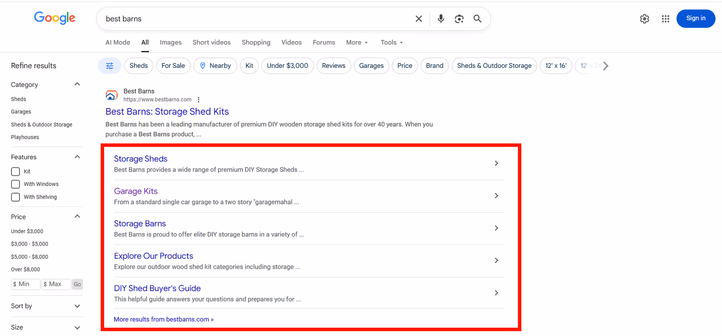
Task: Switch to the Videos tab
Action: click(291, 43)
